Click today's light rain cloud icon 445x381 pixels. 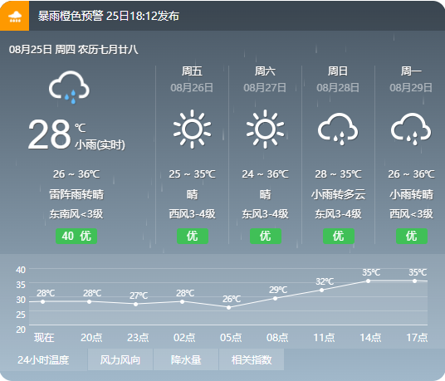[x=69, y=87]
